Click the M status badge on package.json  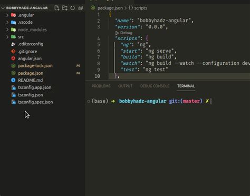click(78, 73)
